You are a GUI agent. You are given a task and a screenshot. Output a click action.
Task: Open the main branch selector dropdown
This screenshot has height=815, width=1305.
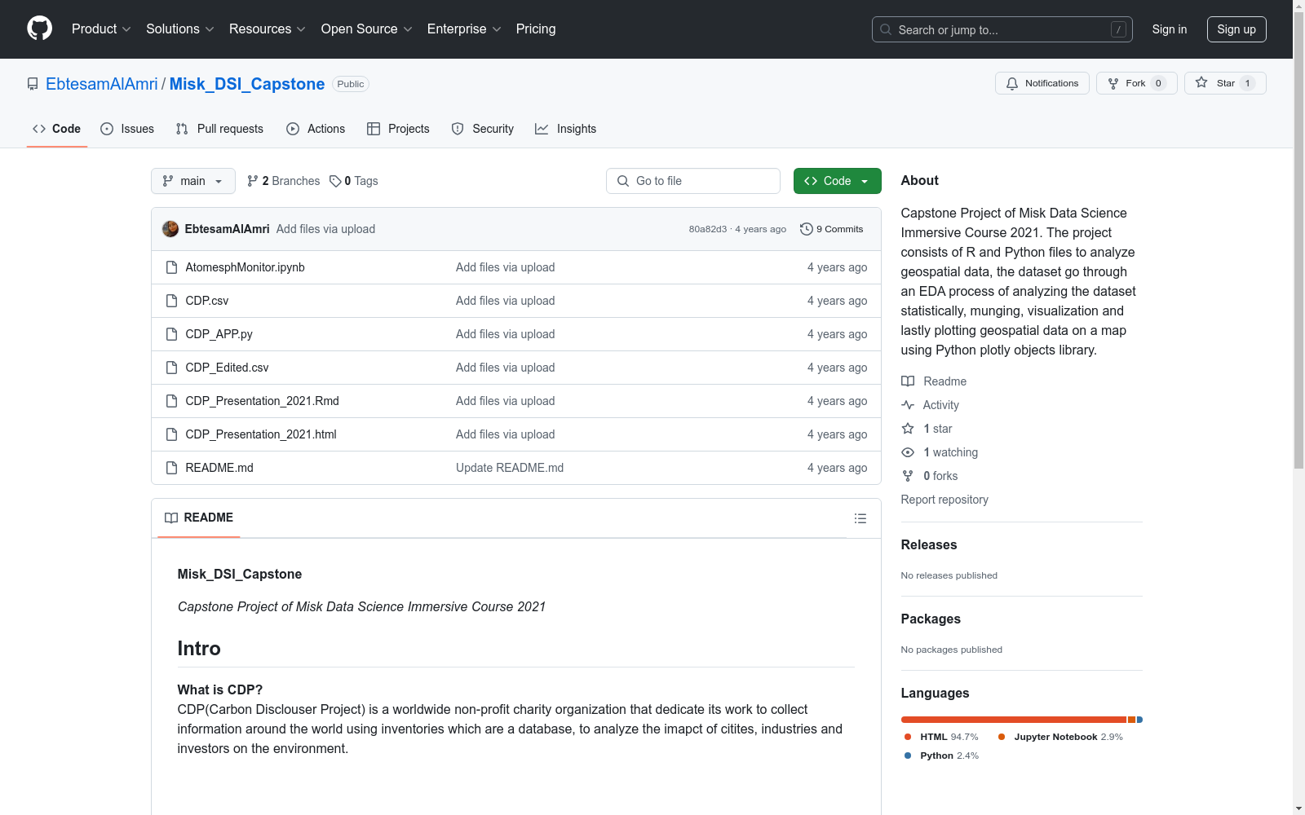coord(193,181)
